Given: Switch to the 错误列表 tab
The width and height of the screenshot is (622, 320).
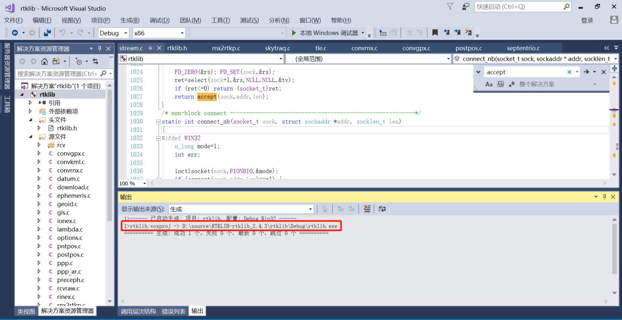Looking at the screenshot, I should 174,311.
